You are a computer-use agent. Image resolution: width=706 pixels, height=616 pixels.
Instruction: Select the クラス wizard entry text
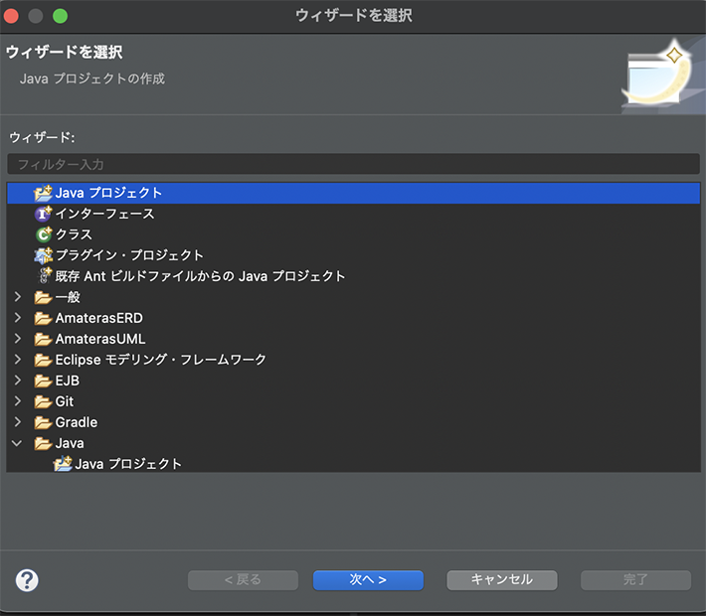tap(74, 234)
